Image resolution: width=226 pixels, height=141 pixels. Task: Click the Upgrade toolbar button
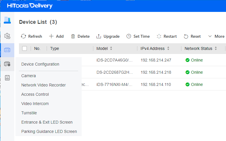click(x=108, y=36)
